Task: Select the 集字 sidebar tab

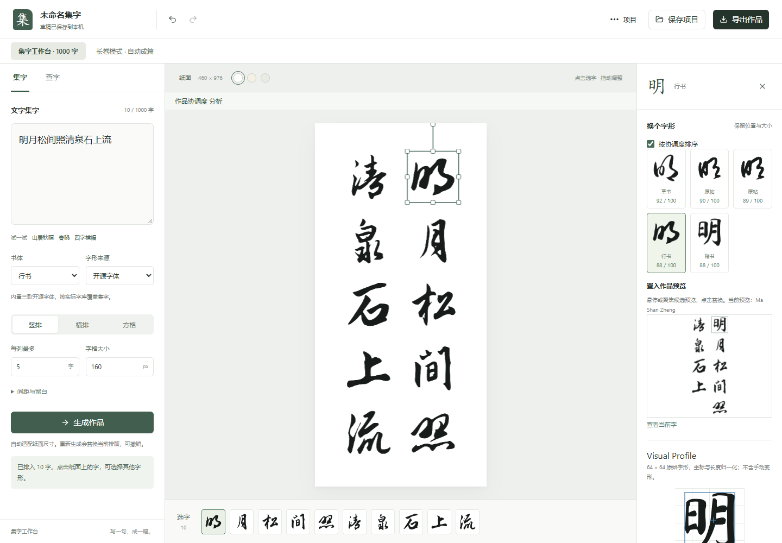Action: point(20,78)
